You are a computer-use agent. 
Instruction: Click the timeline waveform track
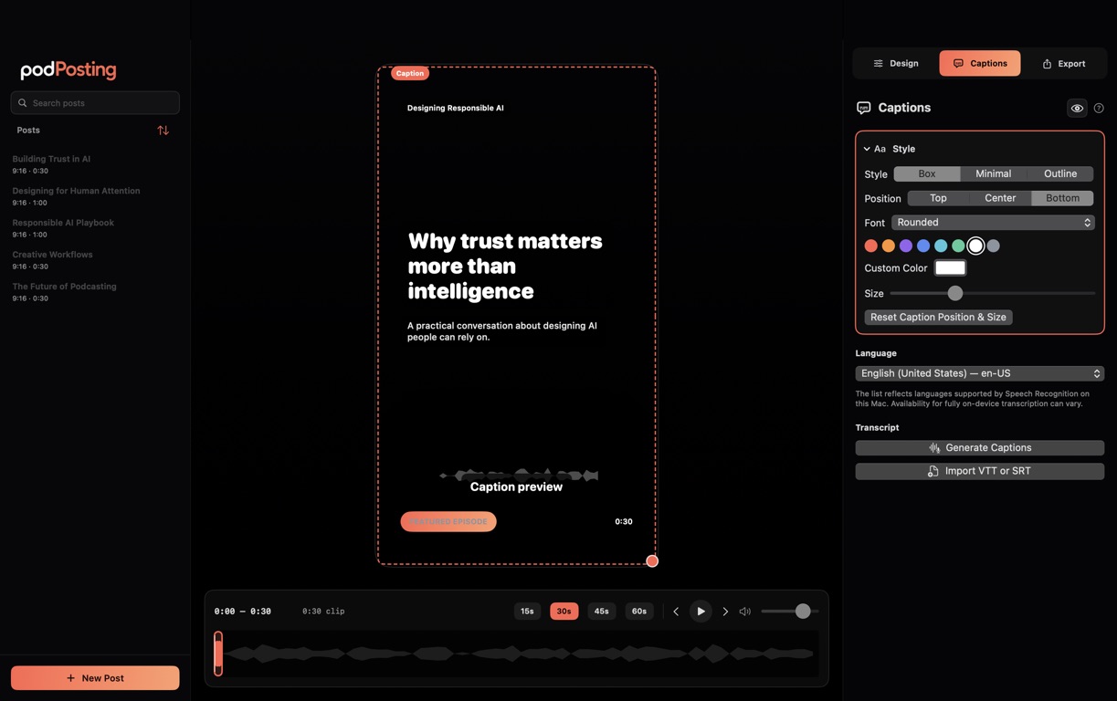(x=519, y=654)
